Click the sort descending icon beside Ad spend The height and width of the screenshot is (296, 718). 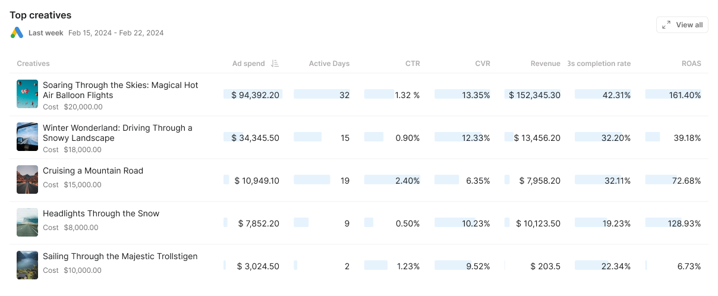click(275, 64)
